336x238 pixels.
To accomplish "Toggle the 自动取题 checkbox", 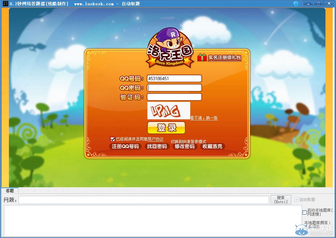I will click(296, 200).
